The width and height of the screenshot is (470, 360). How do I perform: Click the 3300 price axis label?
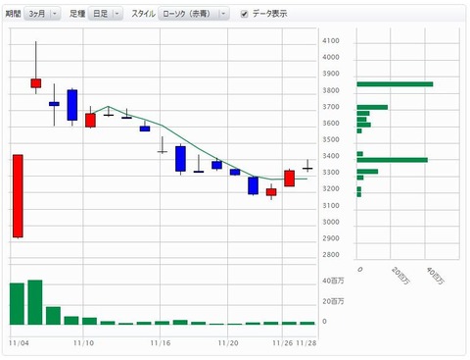coord(331,173)
